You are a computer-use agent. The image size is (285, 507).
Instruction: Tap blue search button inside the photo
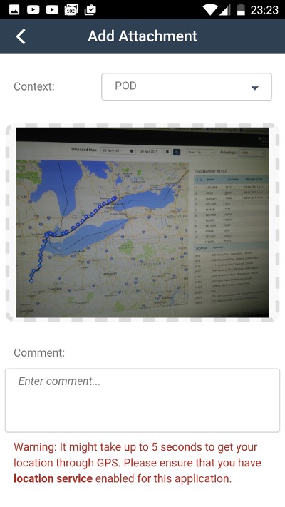tap(177, 152)
